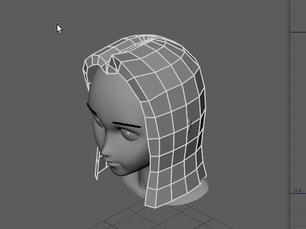Click the character's lips
Image resolution: width=306 pixels, height=229 pixels.
(113, 167)
